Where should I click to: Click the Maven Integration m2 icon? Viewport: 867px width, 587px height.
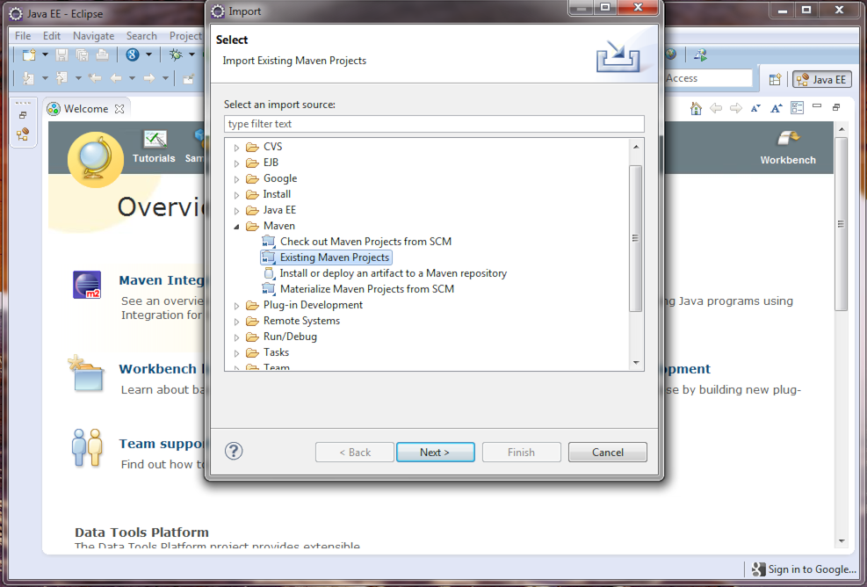click(x=87, y=285)
